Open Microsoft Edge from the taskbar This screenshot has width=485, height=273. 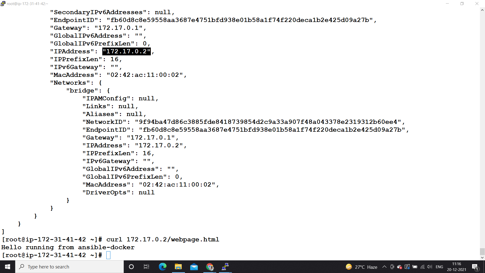pyautogui.click(x=162, y=267)
